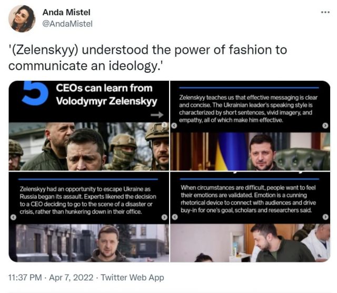Open the tweet's more options menu
The width and height of the screenshot is (337, 293).
pyautogui.click(x=325, y=12)
